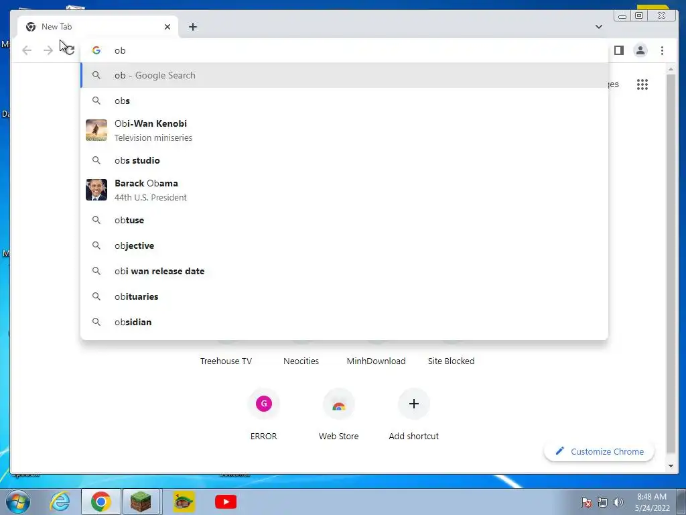This screenshot has height=515, width=686.
Task: Open Chrome's three-dot menu
Action: click(x=662, y=50)
